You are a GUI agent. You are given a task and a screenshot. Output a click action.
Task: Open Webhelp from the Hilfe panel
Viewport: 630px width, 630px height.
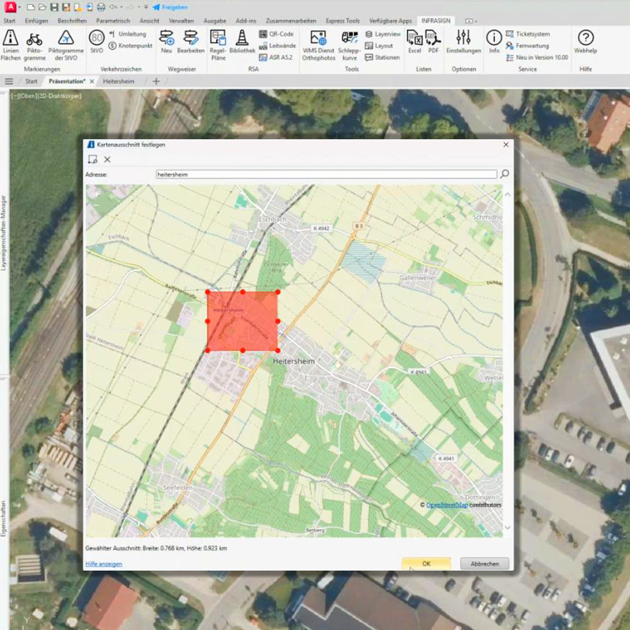(585, 42)
